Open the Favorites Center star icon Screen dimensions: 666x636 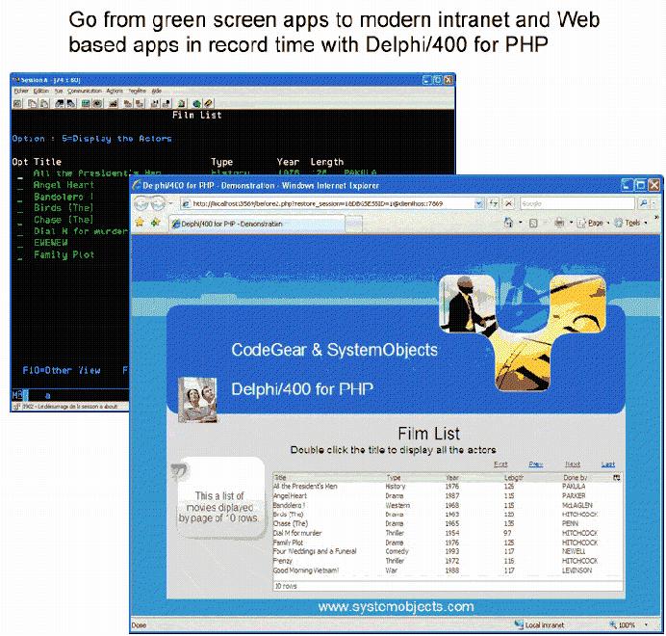point(140,223)
